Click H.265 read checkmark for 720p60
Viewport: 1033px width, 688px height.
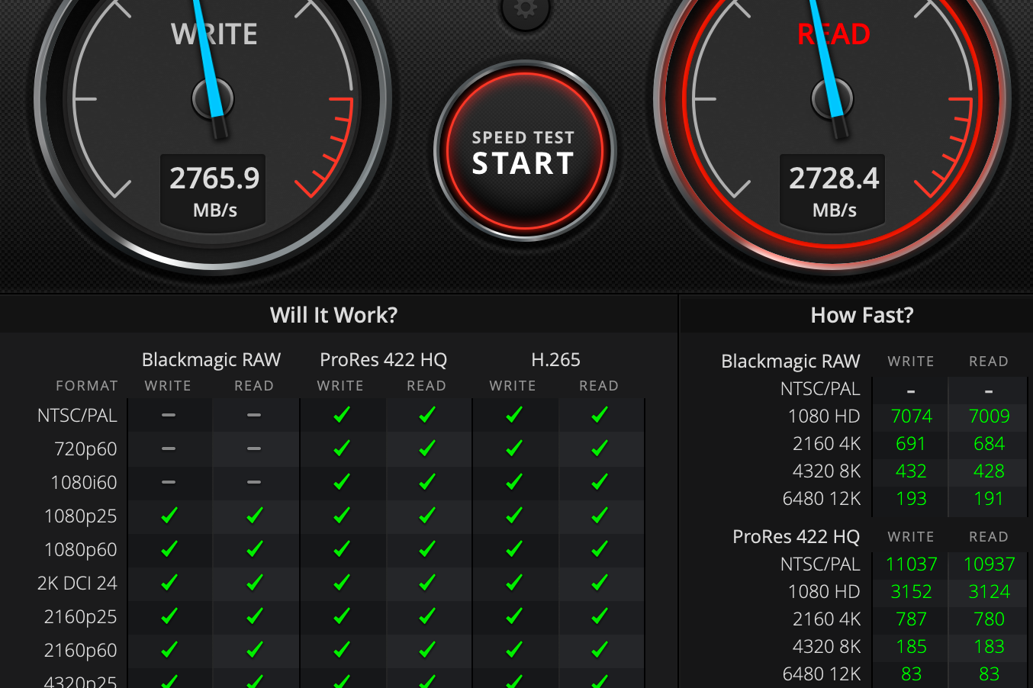click(x=600, y=448)
